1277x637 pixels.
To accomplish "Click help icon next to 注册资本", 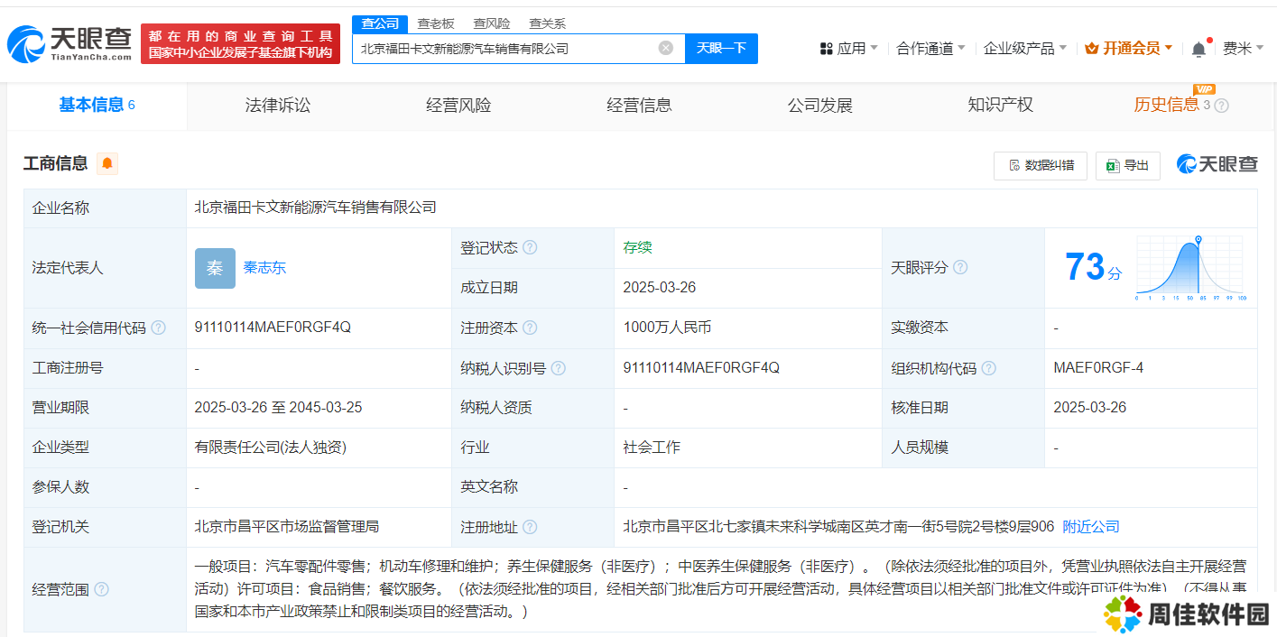I will coord(530,328).
